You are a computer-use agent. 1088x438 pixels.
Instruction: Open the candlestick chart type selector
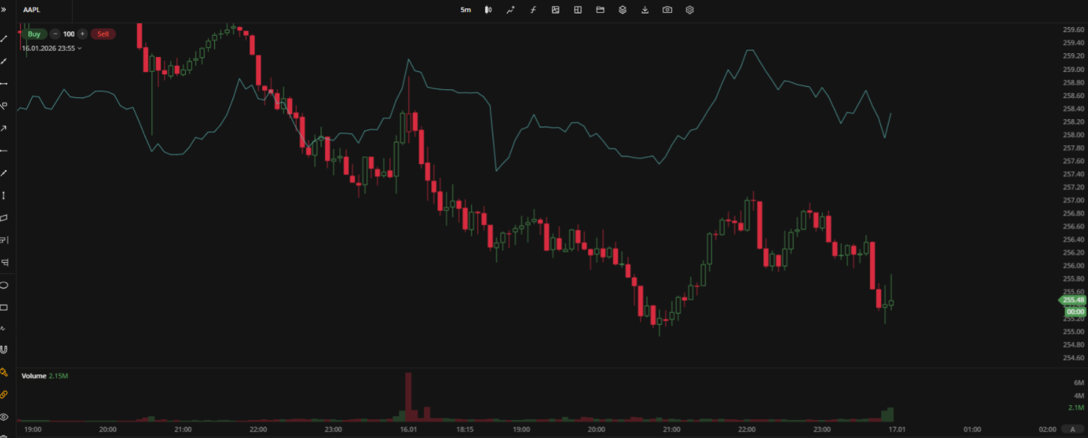(487, 10)
